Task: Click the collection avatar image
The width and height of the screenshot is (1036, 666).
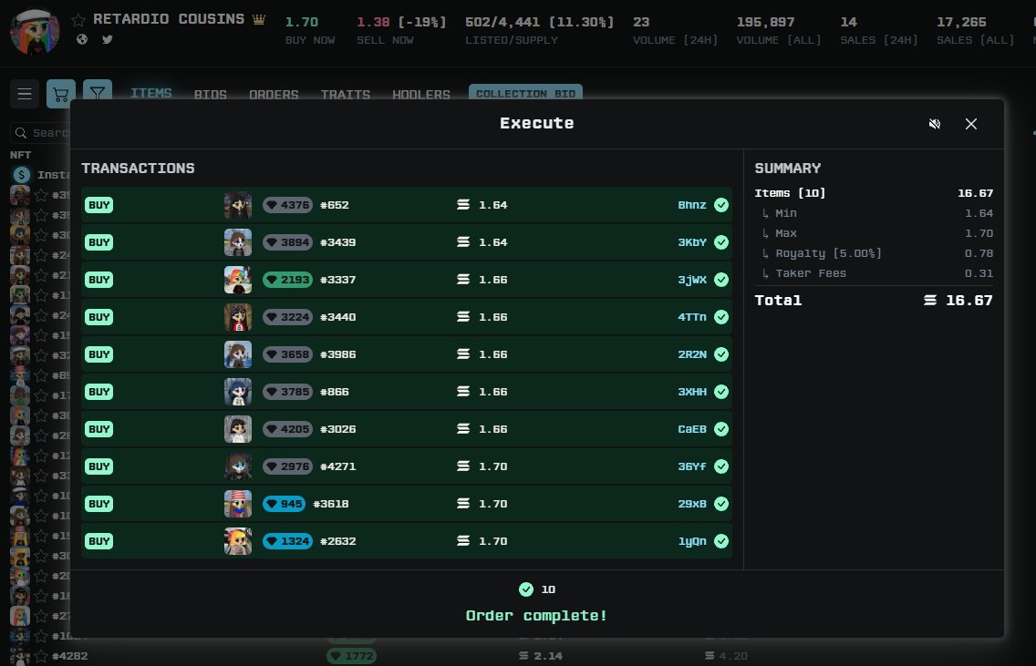Action: click(x=35, y=31)
